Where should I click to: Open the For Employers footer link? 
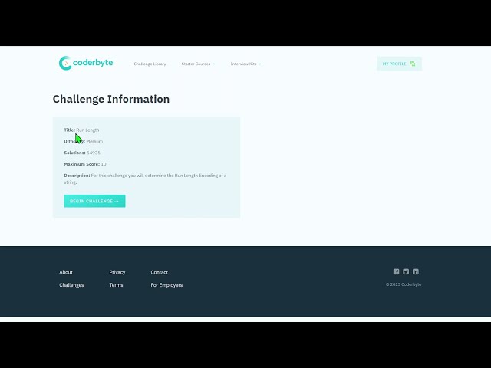coord(166,285)
